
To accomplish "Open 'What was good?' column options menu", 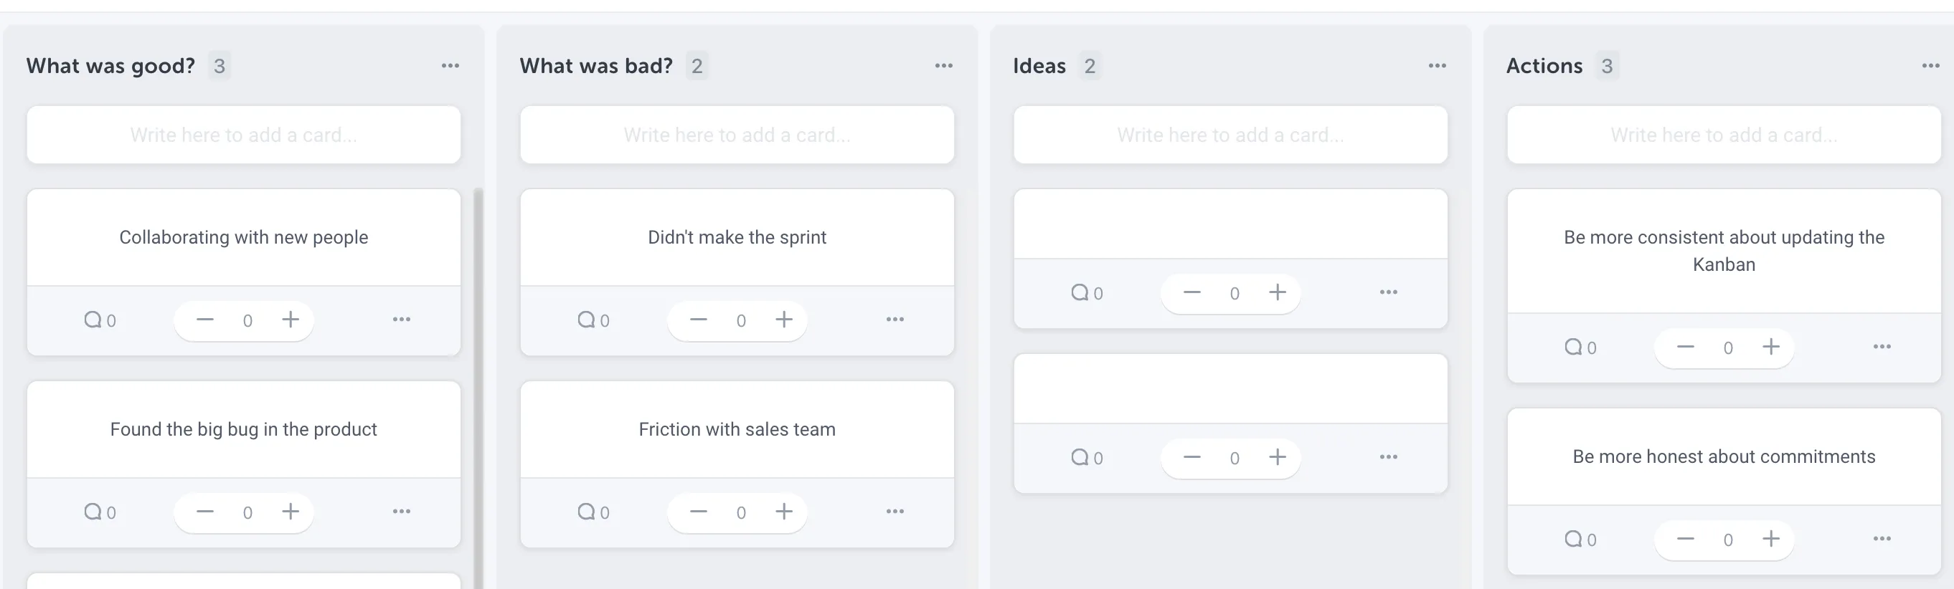I will pos(450,66).
